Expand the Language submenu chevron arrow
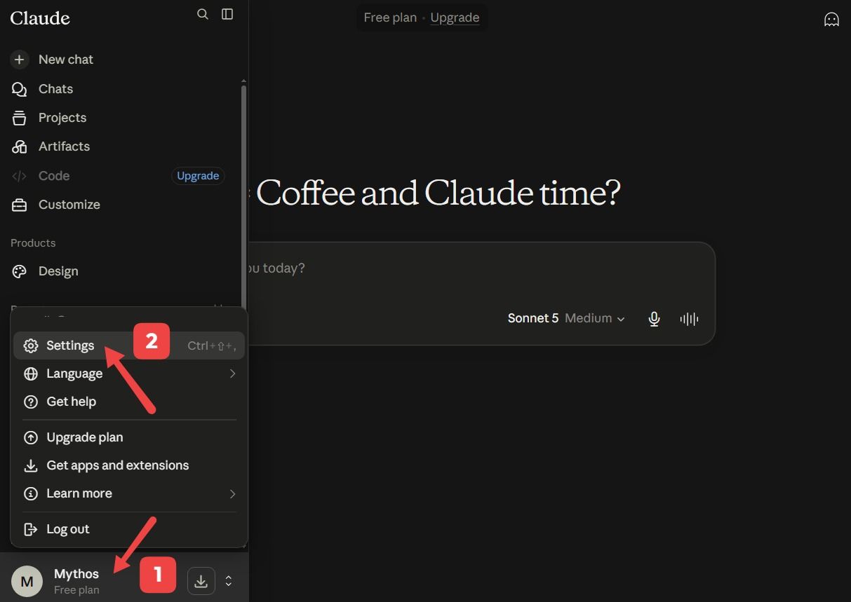 click(232, 374)
